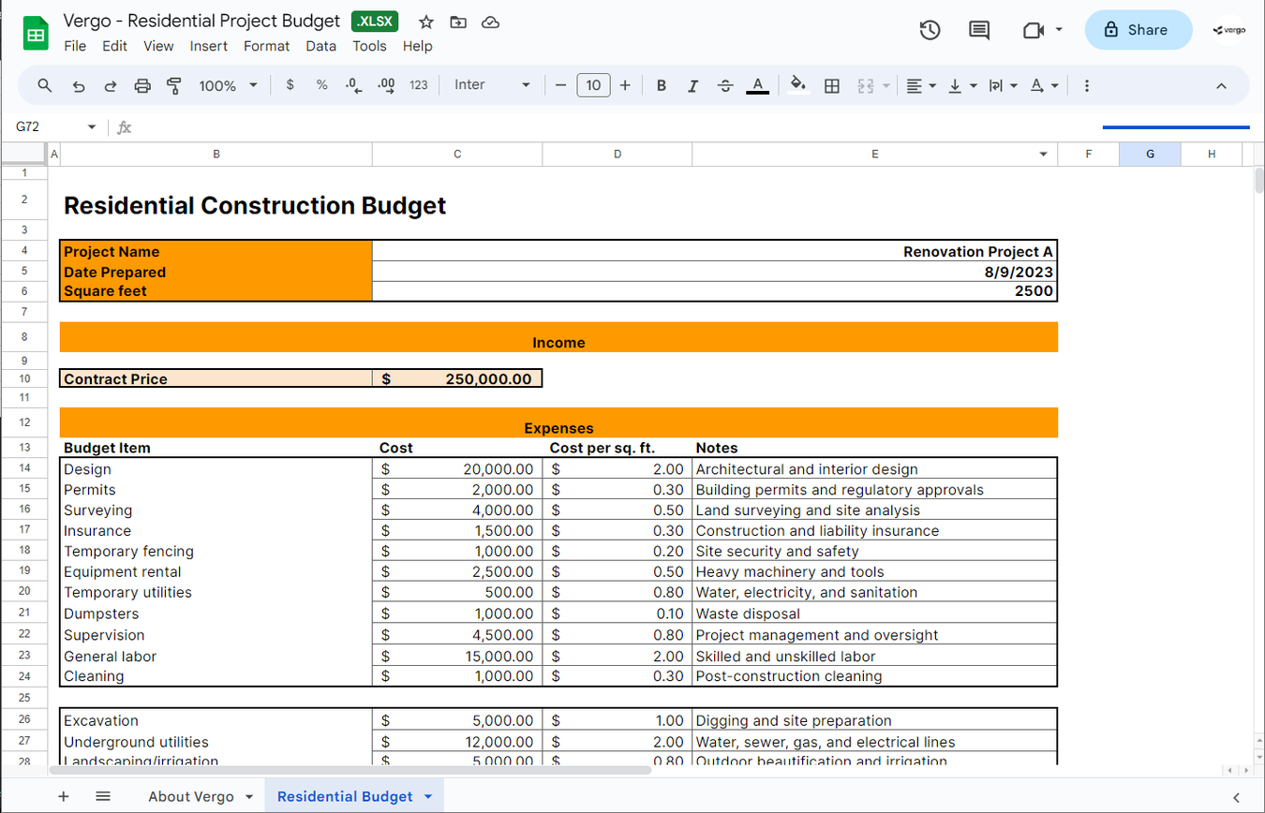Screen dimensions: 1265x813
Task: Click the undo arrow icon
Action: [x=79, y=85]
